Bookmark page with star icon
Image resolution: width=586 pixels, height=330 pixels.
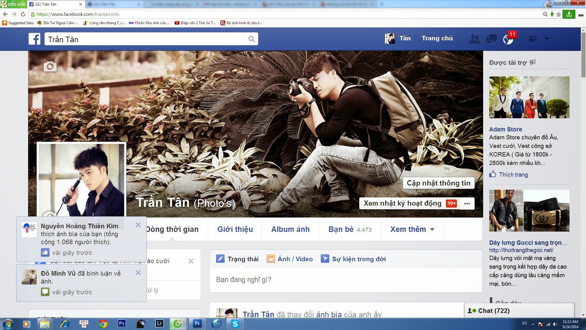(559, 14)
